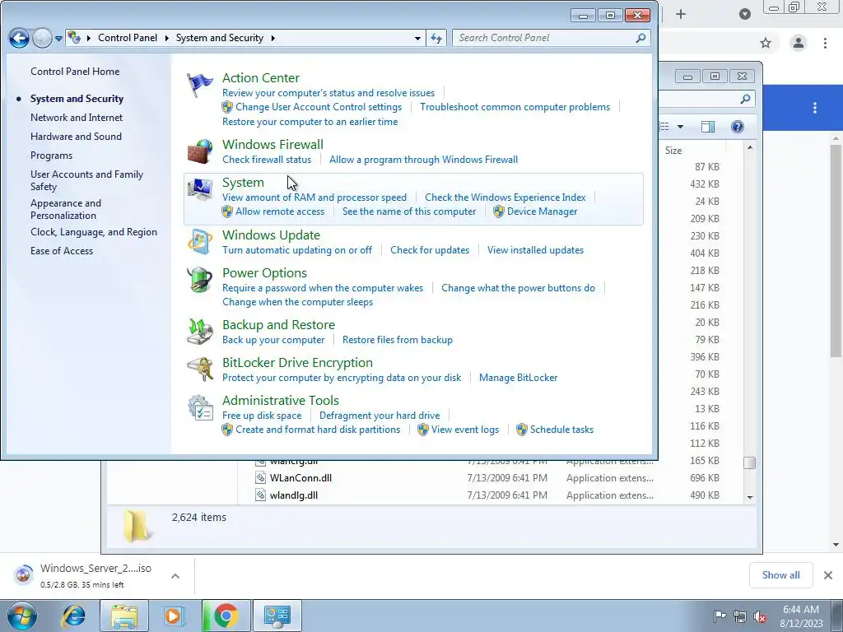Click the Administrative Tools gear icon

(x=199, y=407)
